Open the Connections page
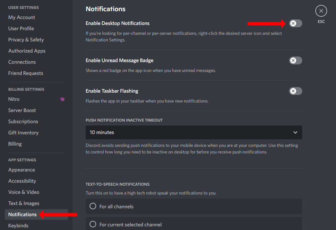 (22, 62)
